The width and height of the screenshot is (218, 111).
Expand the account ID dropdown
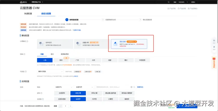click(x=183, y=2)
